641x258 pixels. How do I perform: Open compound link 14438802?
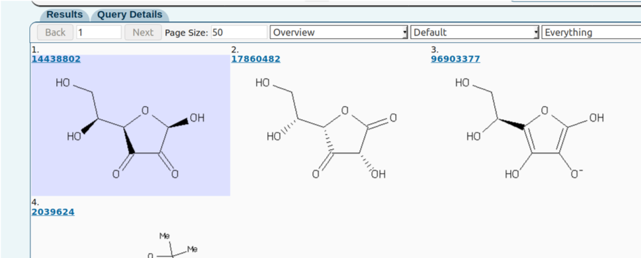tap(56, 59)
